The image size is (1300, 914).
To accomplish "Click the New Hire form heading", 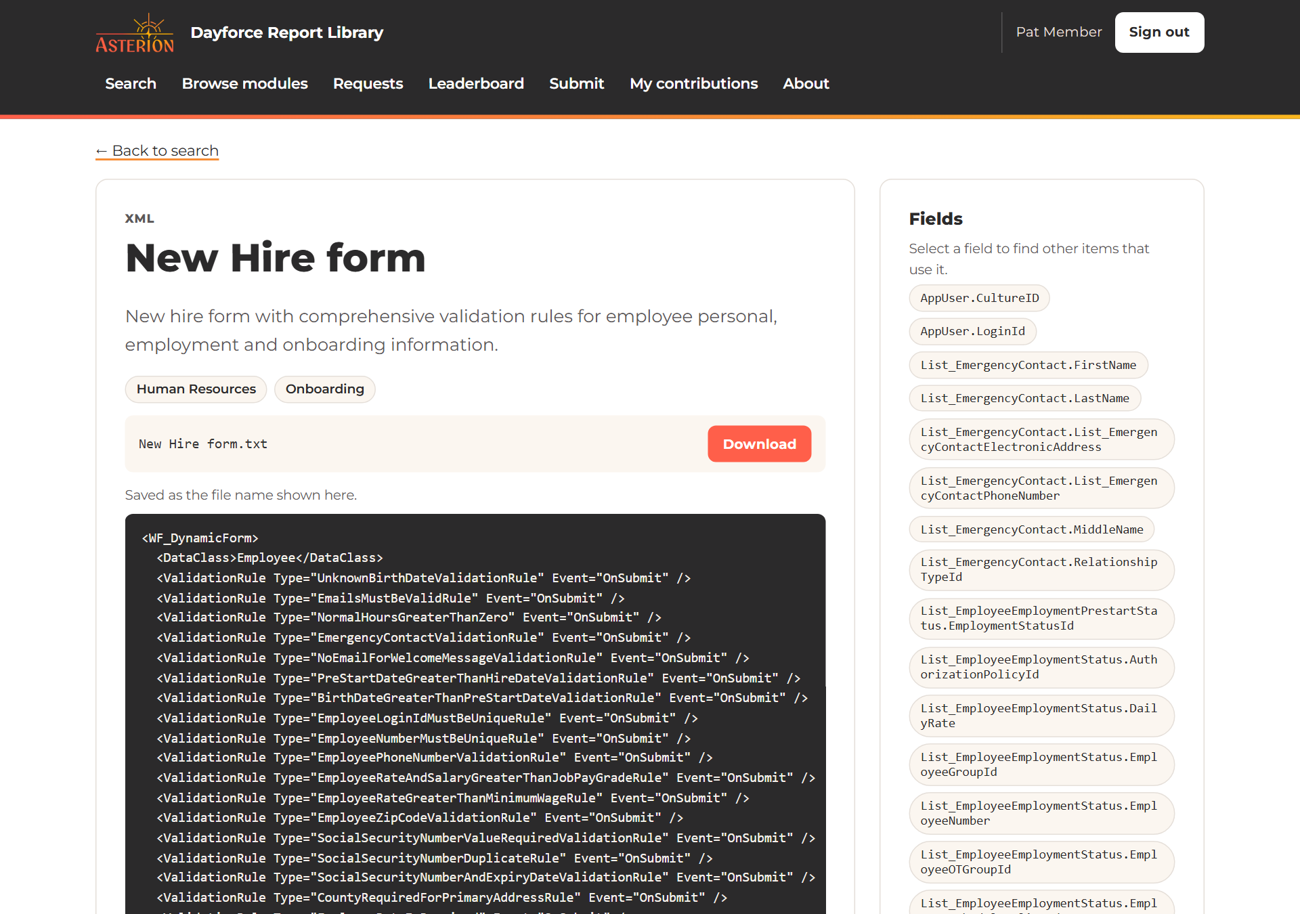I will click(276, 258).
